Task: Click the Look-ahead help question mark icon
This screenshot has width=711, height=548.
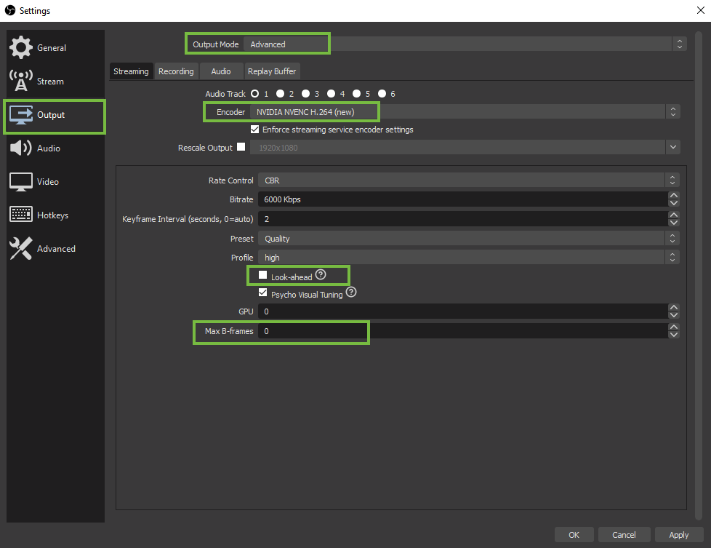Action: point(321,275)
